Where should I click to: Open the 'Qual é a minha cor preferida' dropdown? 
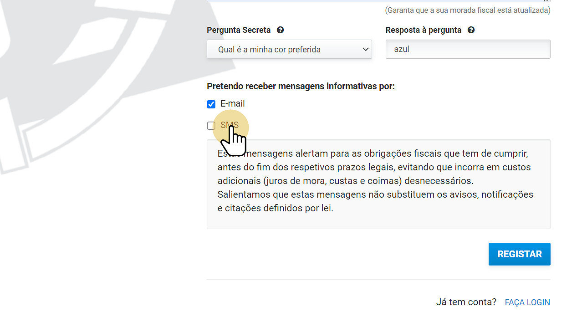[x=282, y=50]
